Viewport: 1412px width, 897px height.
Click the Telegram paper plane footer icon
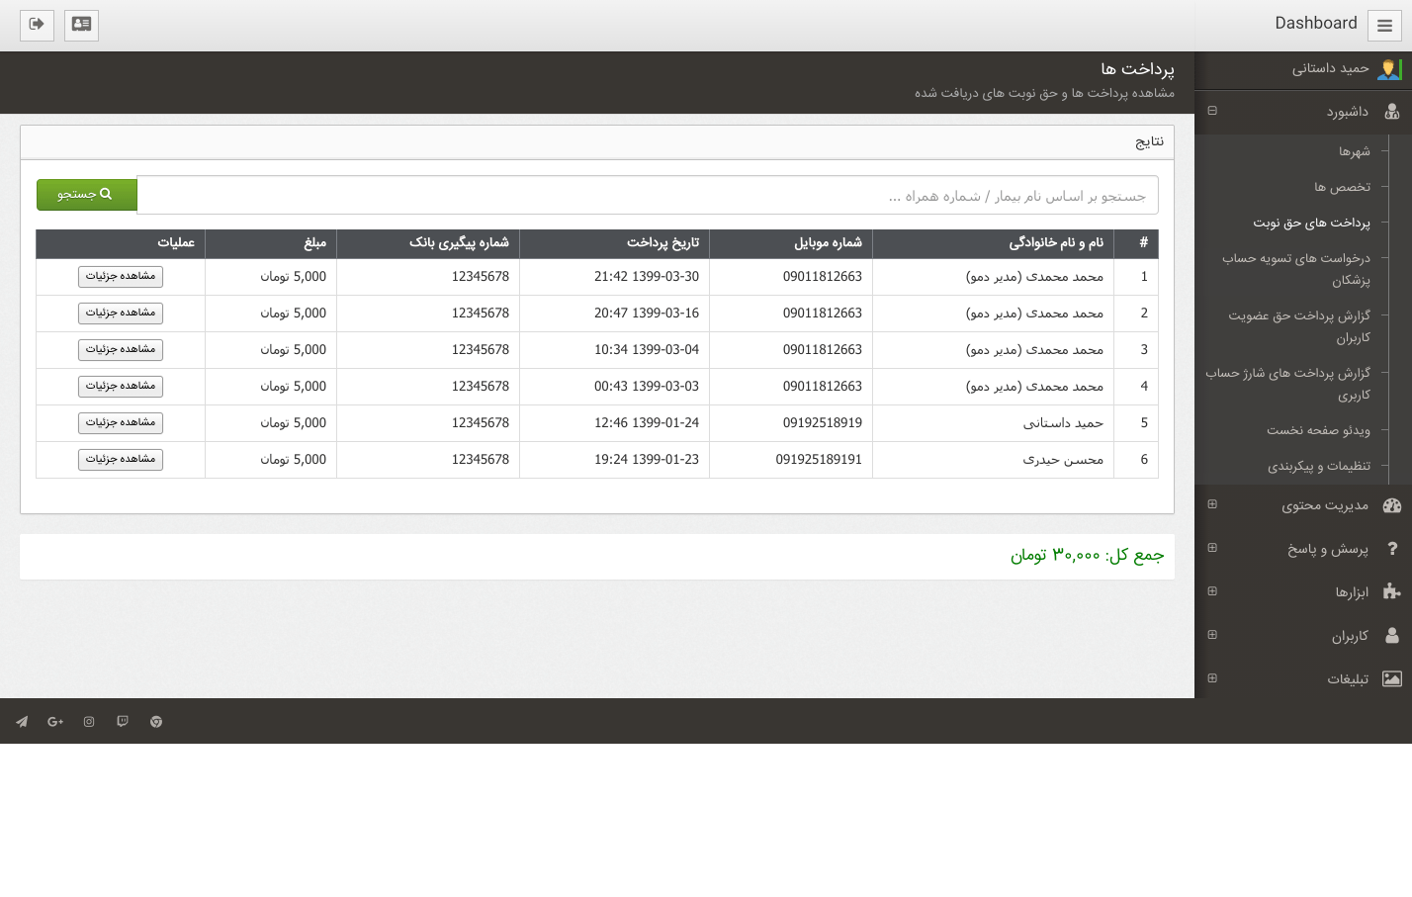click(x=22, y=722)
